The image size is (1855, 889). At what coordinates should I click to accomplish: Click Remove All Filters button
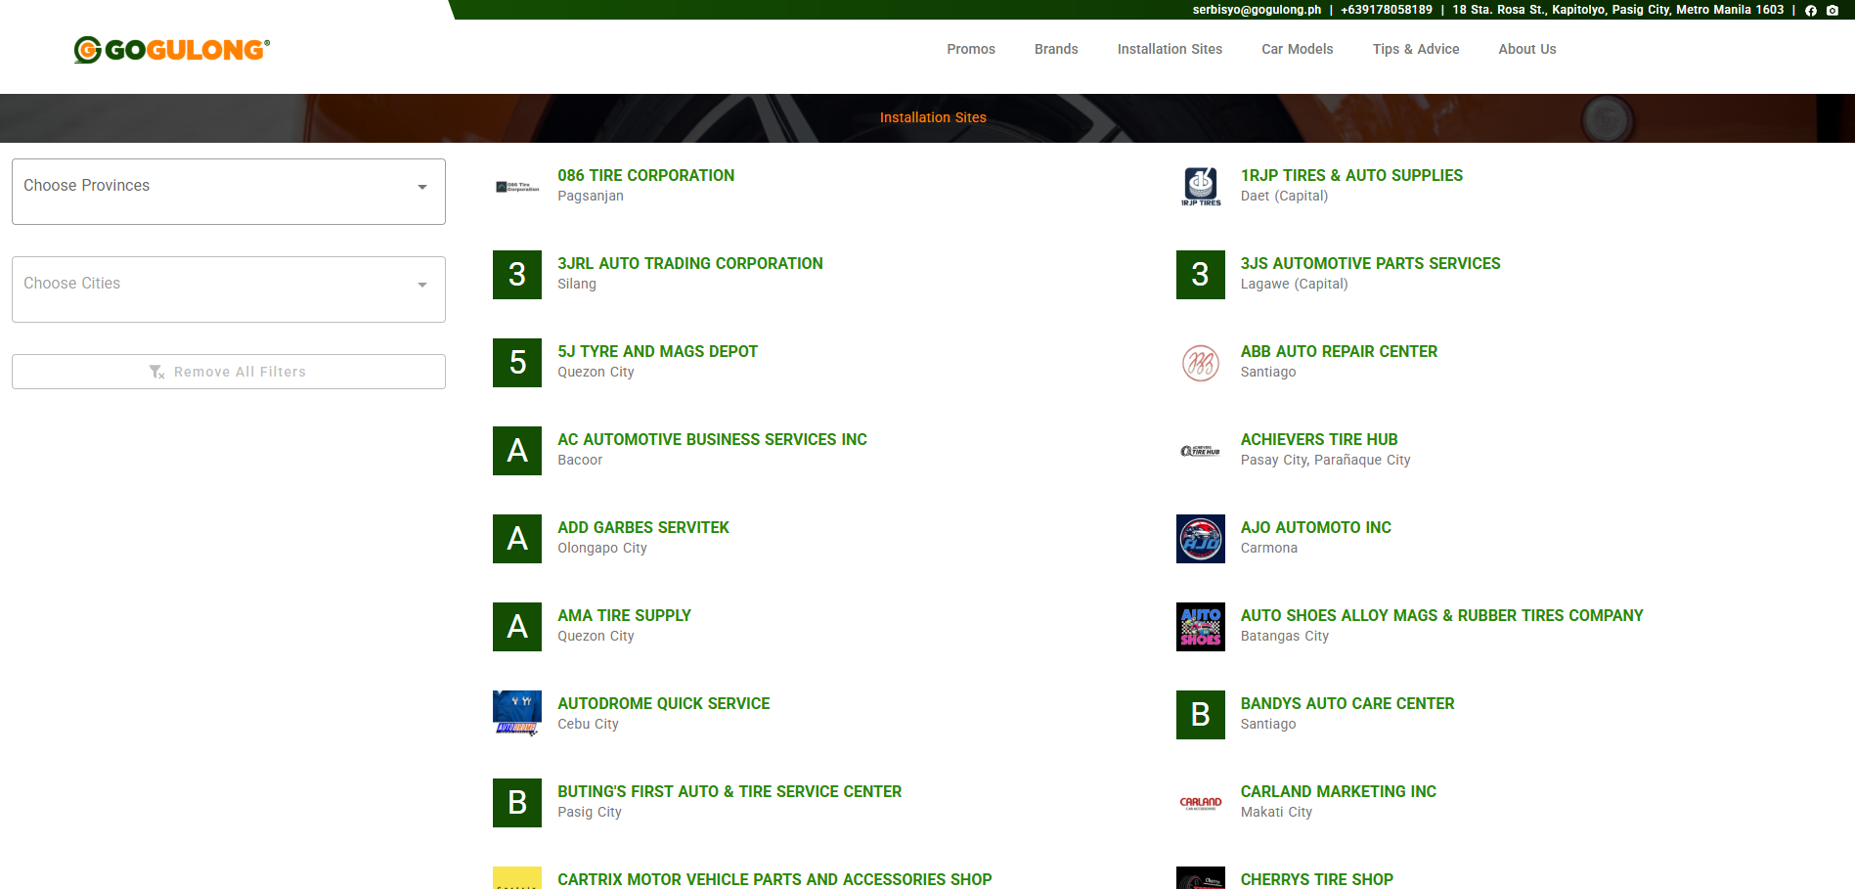tap(229, 372)
